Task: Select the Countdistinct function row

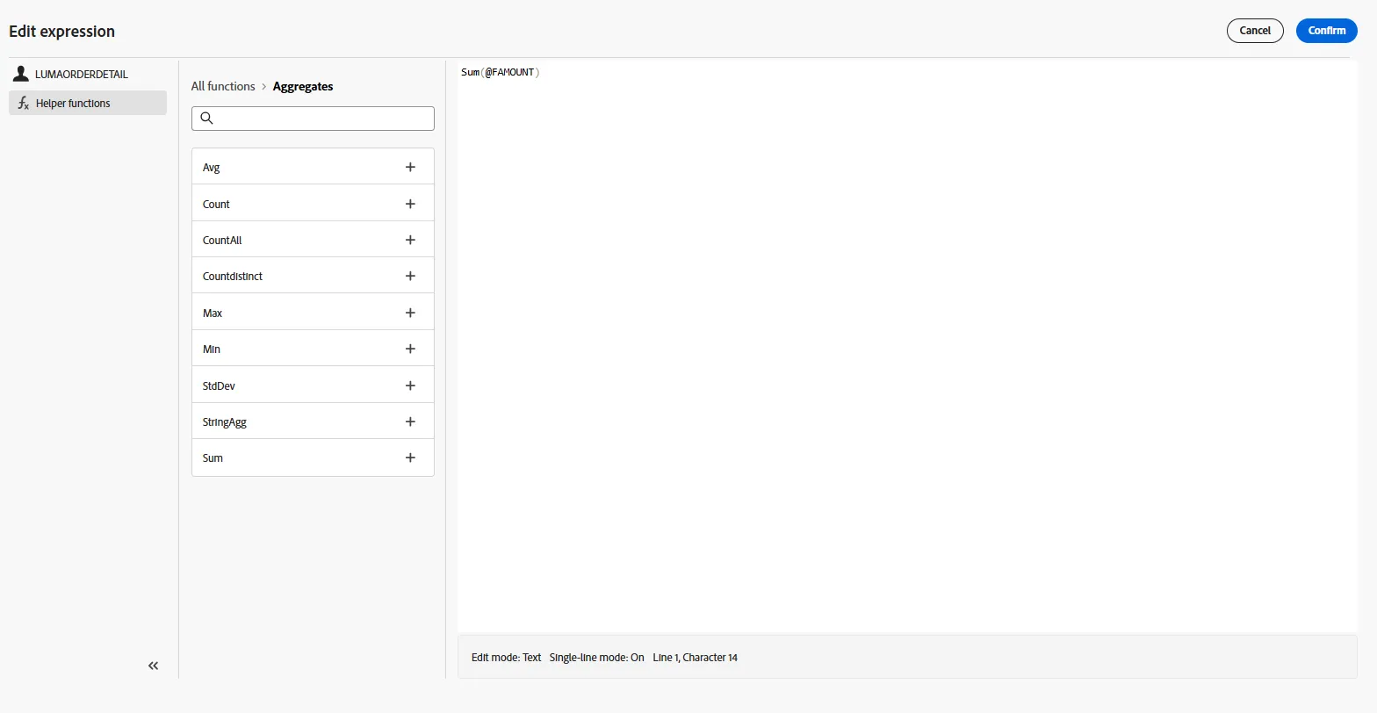Action: [313, 276]
